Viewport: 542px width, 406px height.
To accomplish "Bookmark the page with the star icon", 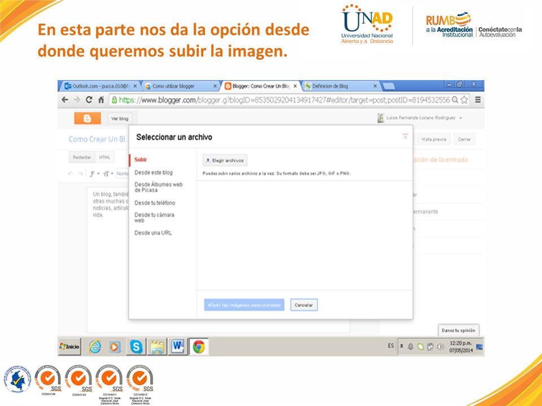I will click(464, 100).
